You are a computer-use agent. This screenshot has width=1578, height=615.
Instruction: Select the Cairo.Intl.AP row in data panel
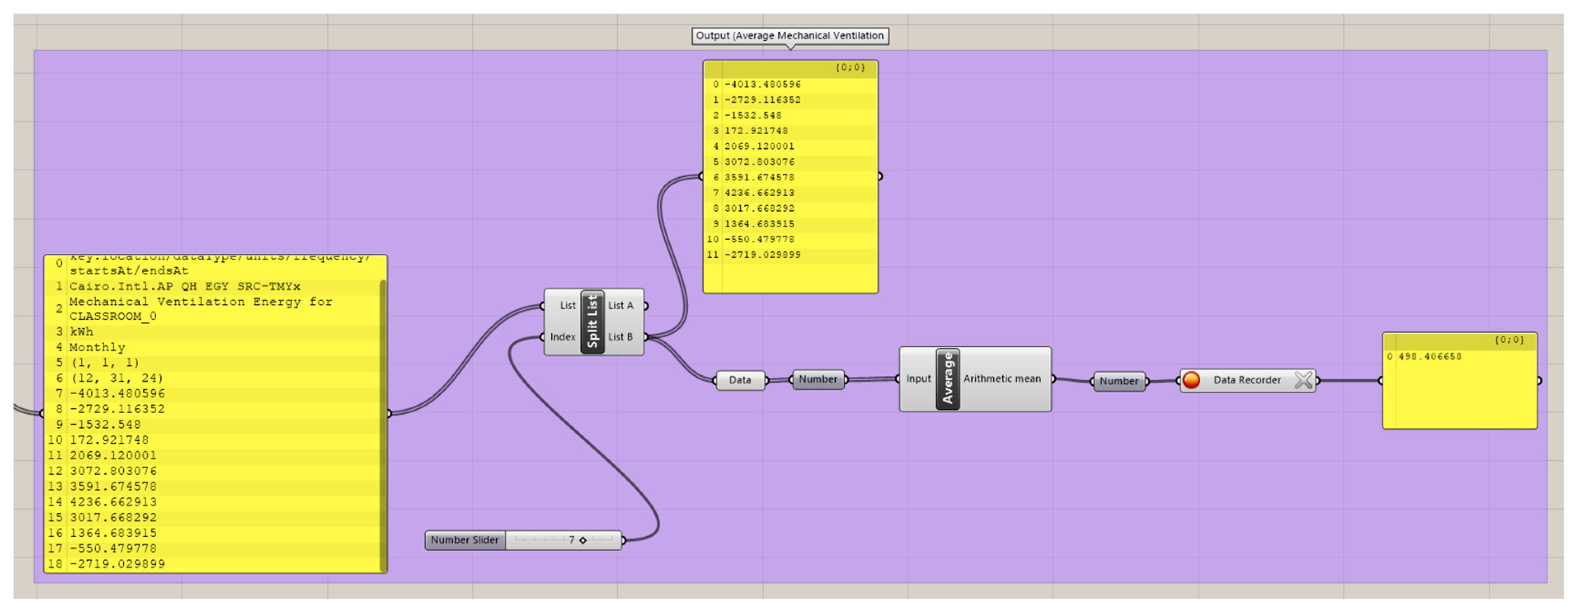184,286
